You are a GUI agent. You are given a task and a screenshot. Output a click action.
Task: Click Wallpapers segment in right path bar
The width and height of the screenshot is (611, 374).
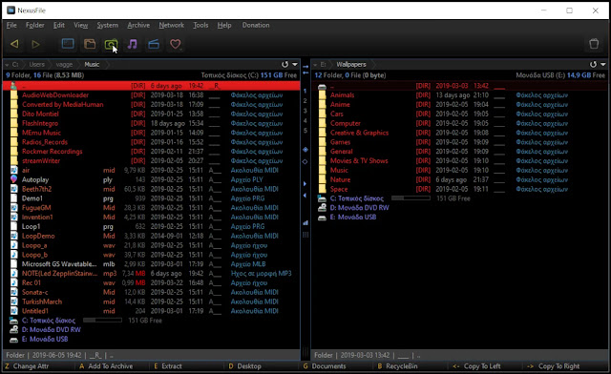(351, 65)
